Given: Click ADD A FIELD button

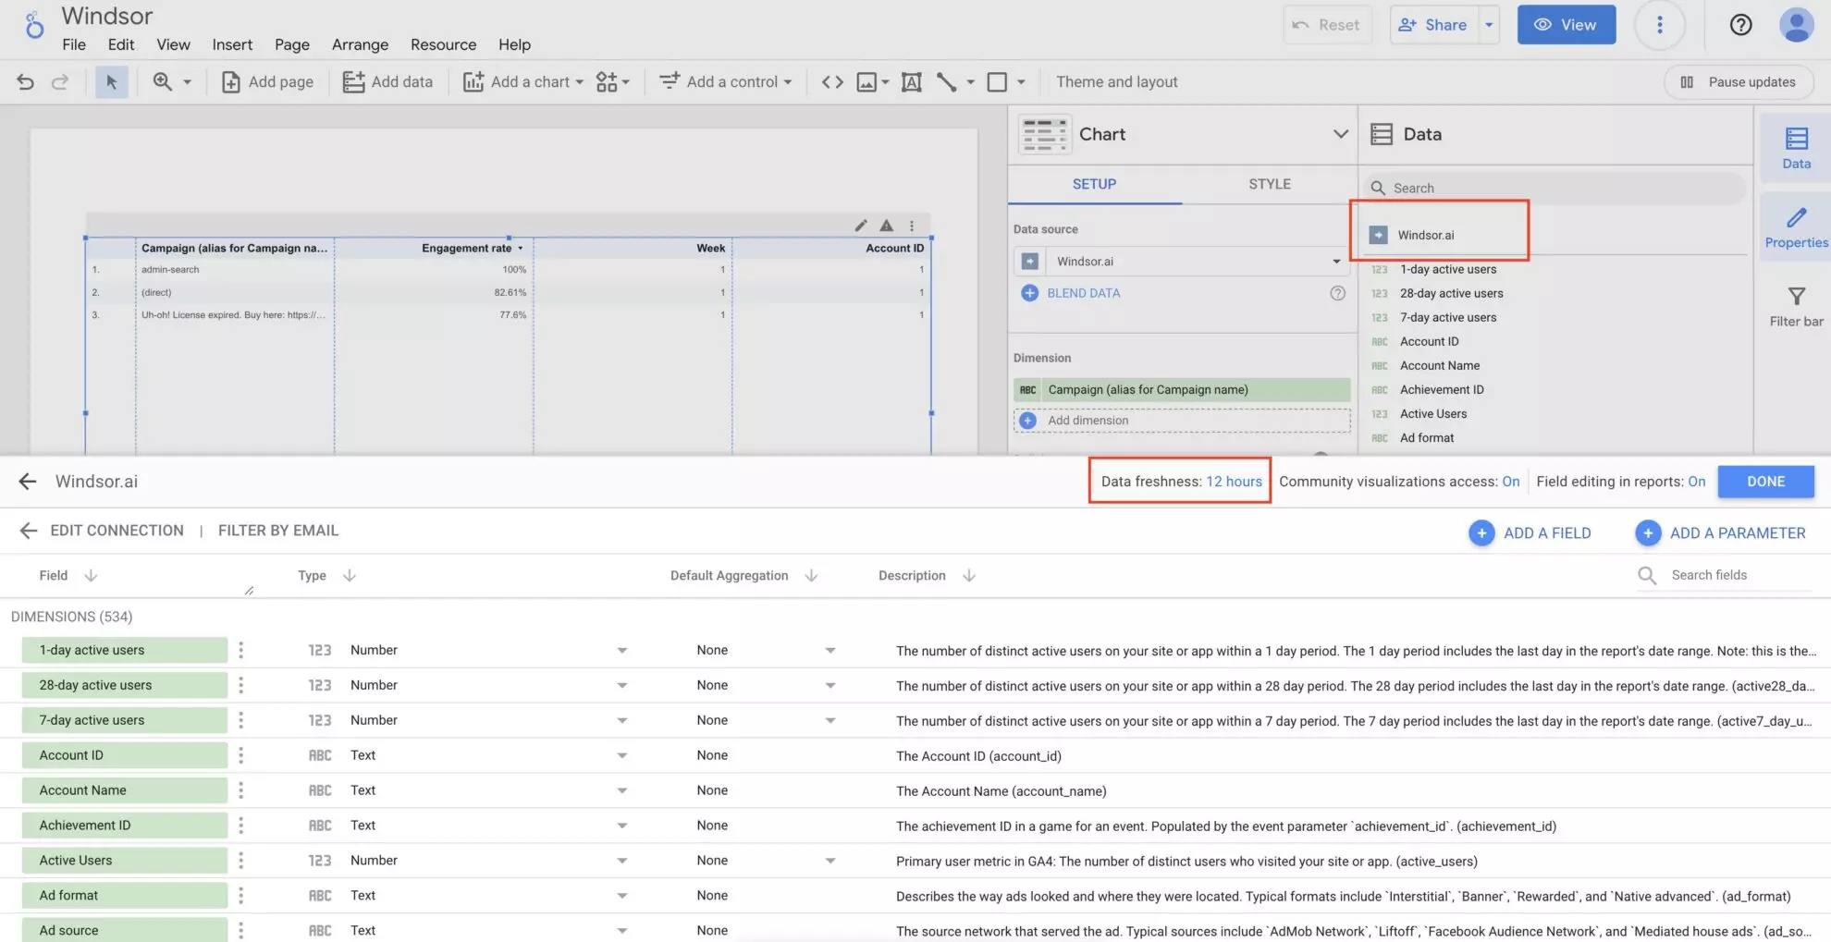Looking at the screenshot, I should coord(1530,533).
